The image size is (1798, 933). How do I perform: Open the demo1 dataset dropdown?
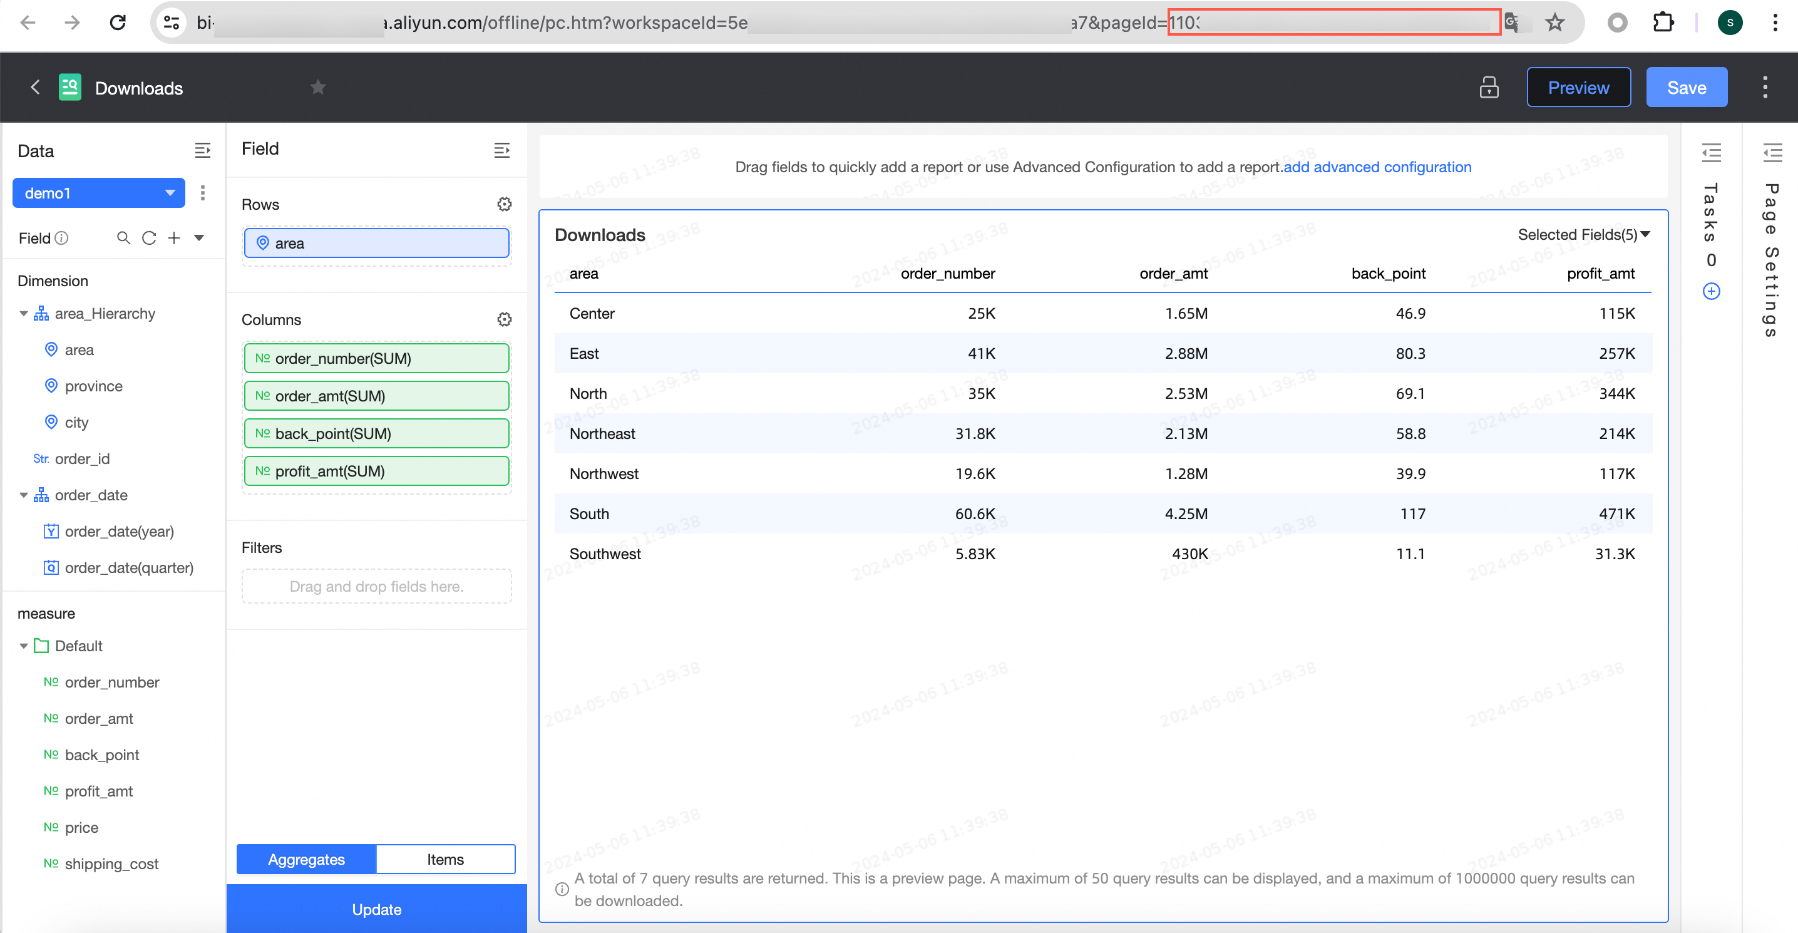(x=98, y=193)
